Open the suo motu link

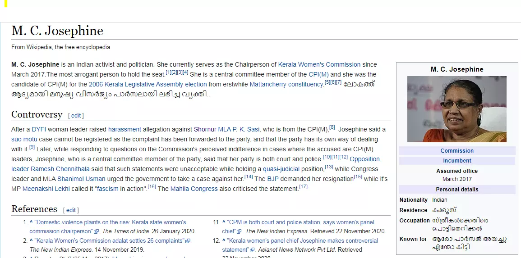[x=24, y=139]
